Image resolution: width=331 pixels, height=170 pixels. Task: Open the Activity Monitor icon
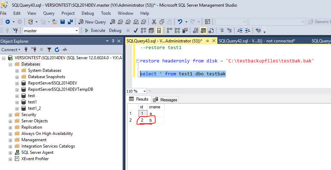[x=208, y=22]
